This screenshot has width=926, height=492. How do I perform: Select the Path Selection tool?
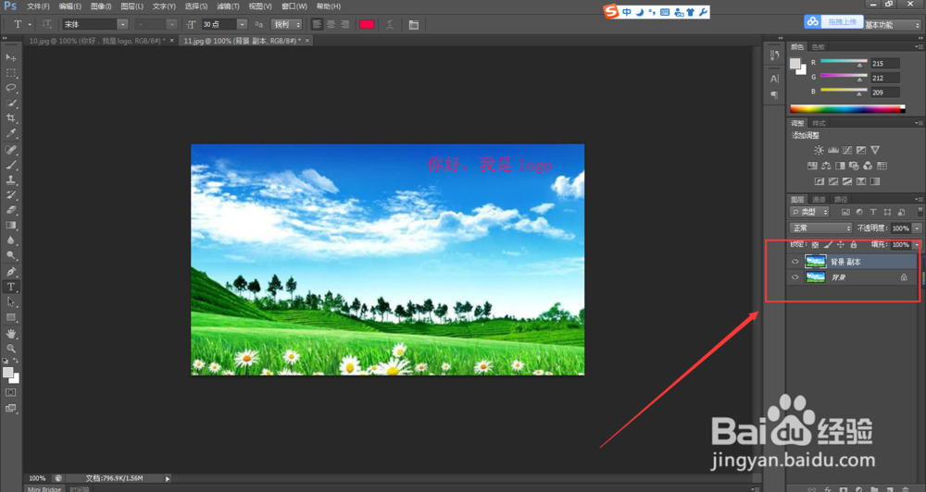10,302
